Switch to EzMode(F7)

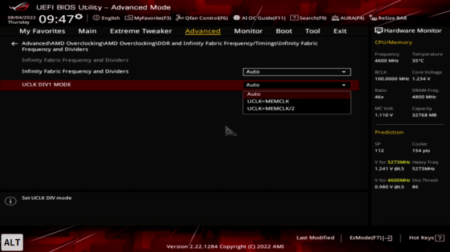coord(371,238)
